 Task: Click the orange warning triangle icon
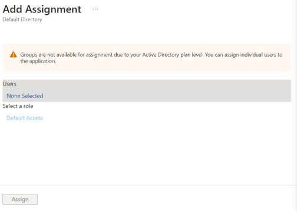[14, 54]
